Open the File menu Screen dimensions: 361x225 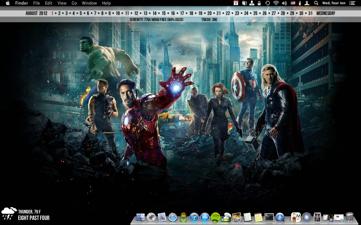pyautogui.click(x=36, y=3)
